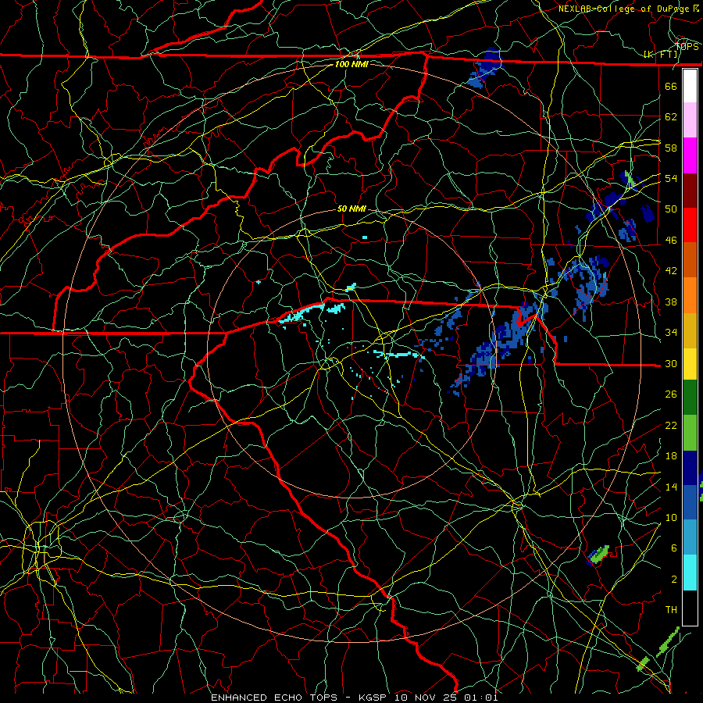Click the legend value 42

coord(671,271)
